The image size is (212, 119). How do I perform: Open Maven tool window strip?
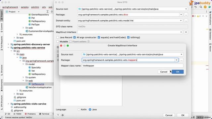tap(210, 48)
